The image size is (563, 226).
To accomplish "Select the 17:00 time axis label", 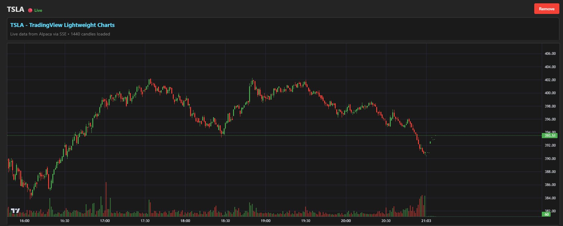I will pyautogui.click(x=105, y=221).
